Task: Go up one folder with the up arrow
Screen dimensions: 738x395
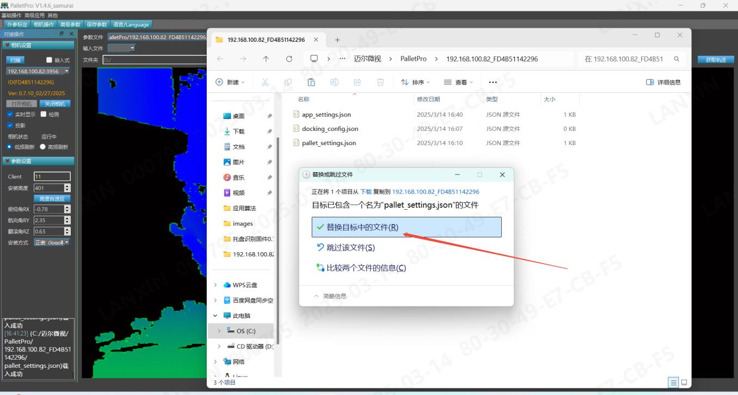Action: coord(266,59)
